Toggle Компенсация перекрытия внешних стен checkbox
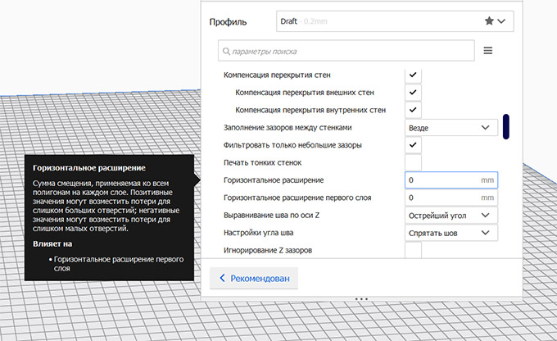 (x=413, y=92)
